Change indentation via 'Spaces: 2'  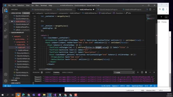tap(115, 86)
